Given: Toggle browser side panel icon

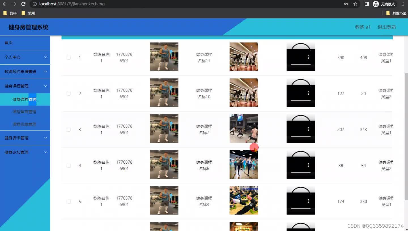Looking at the screenshot, I should 366,4.
